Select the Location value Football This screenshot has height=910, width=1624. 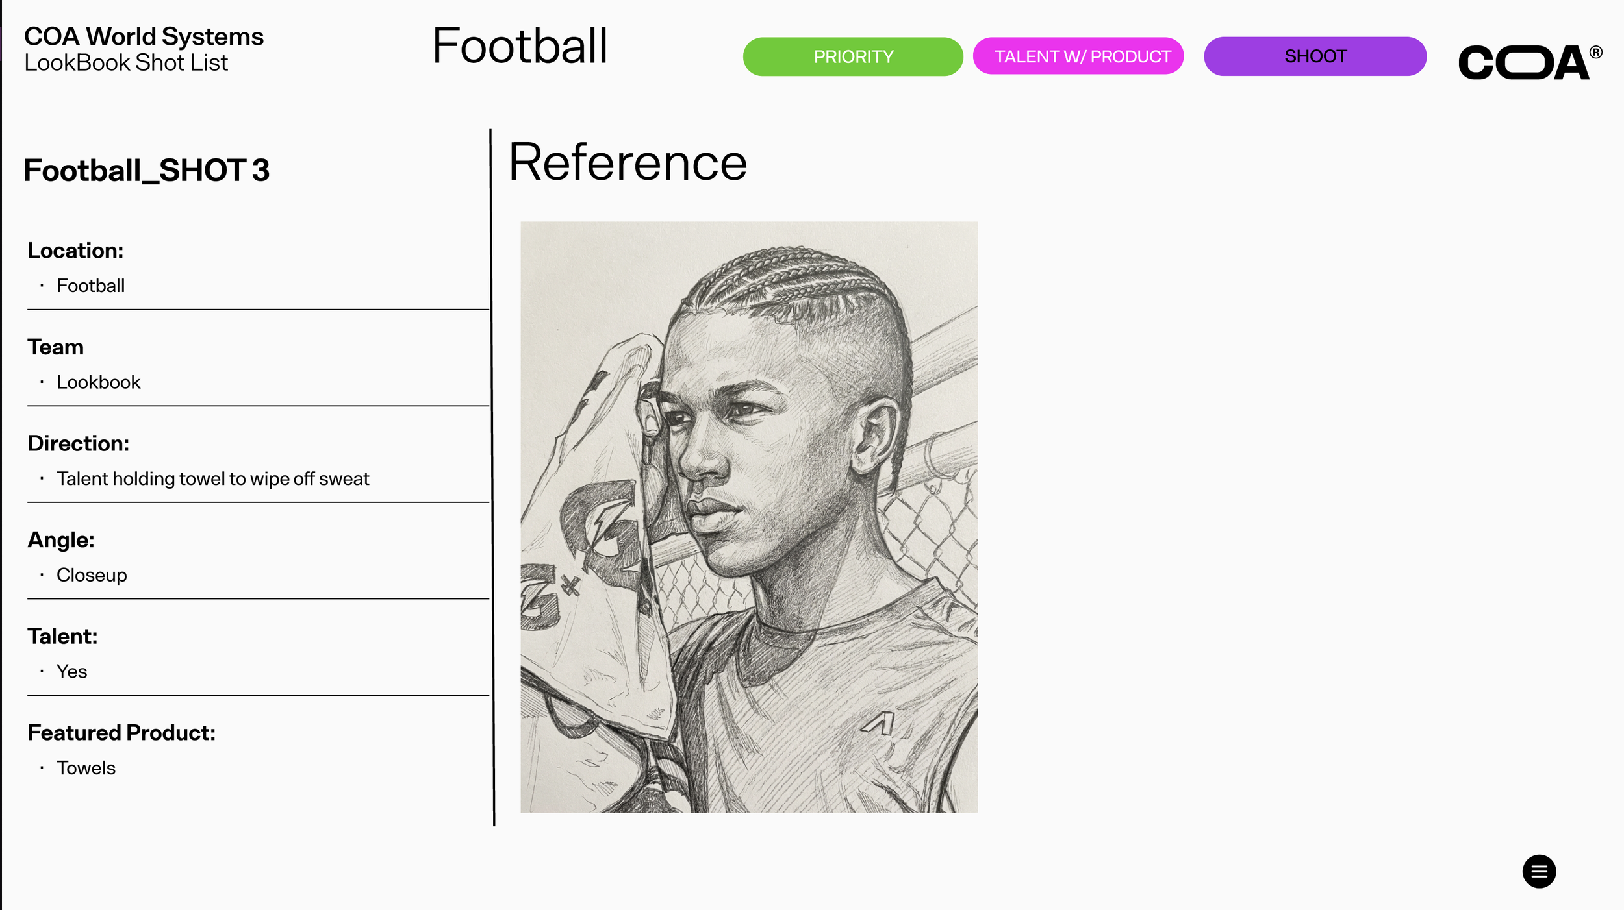(90, 286)
